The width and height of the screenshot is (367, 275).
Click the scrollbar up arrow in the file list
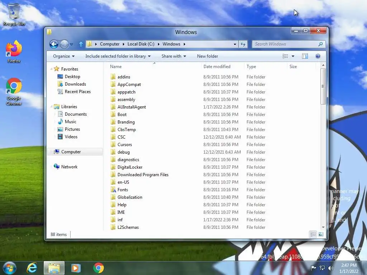point(323,65)
